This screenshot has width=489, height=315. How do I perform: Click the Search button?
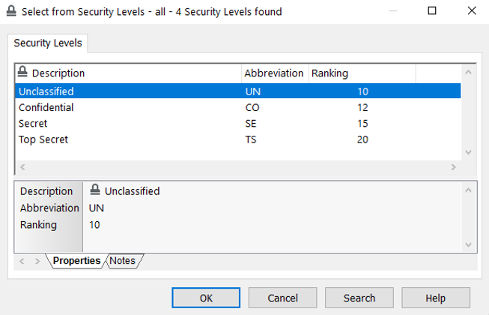point(359,298)
